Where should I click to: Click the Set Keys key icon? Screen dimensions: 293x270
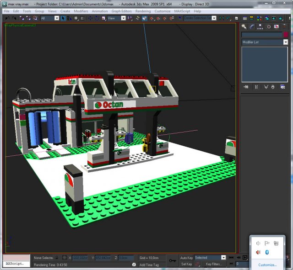[172, 260]
